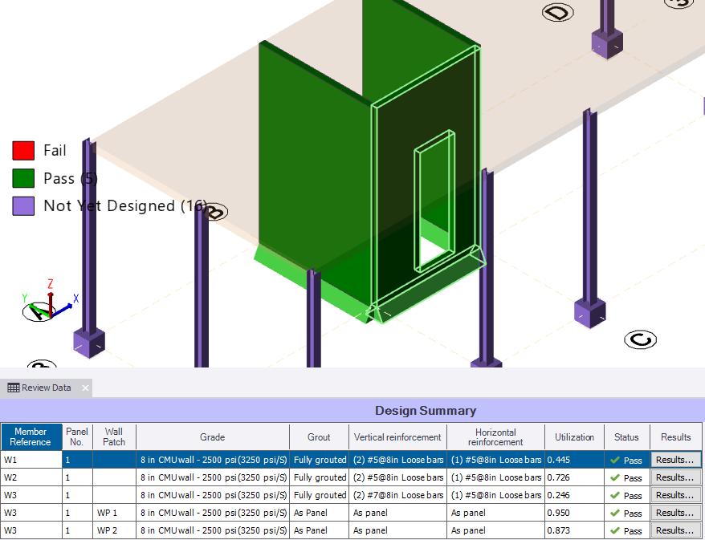Select grid line bubble B

(x=215, y=212)
